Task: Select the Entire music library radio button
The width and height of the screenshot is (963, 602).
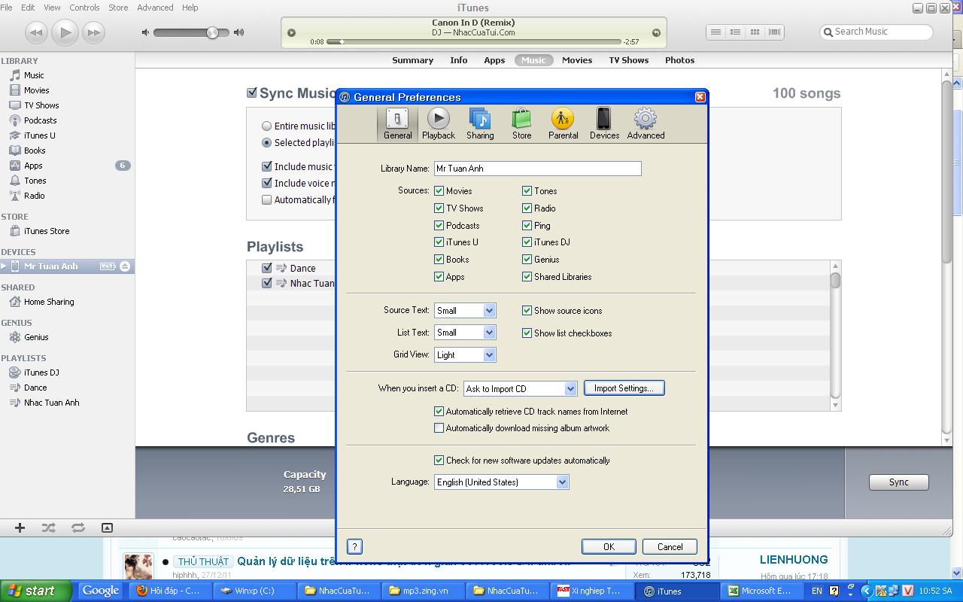Action: coord(266,126)
